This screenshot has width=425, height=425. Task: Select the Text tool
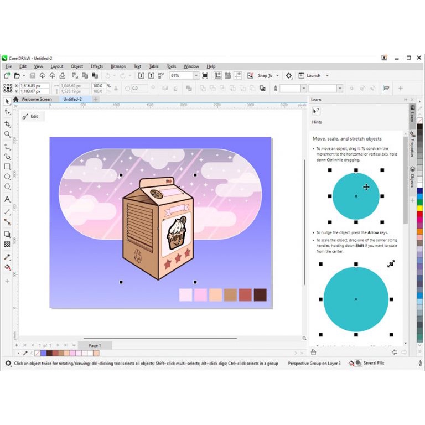[x=7, y=199]
